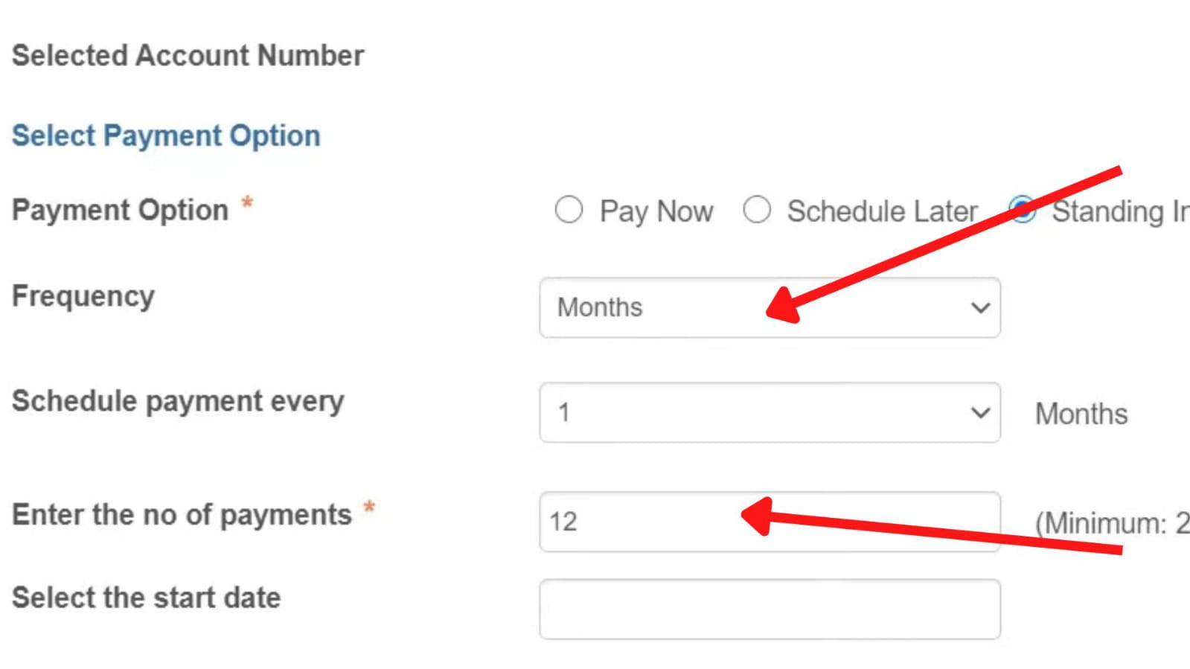
Task: Choose the Schedule Later payment option
Action: coord(758,211)
